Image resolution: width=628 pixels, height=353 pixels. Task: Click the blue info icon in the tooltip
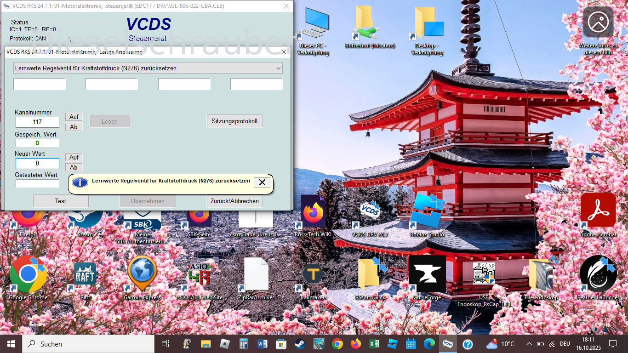point(80,182)
